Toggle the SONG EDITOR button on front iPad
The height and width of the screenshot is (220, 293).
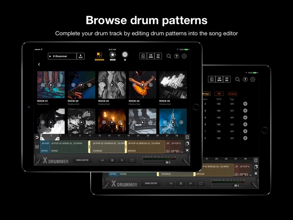tap(82, 160)
